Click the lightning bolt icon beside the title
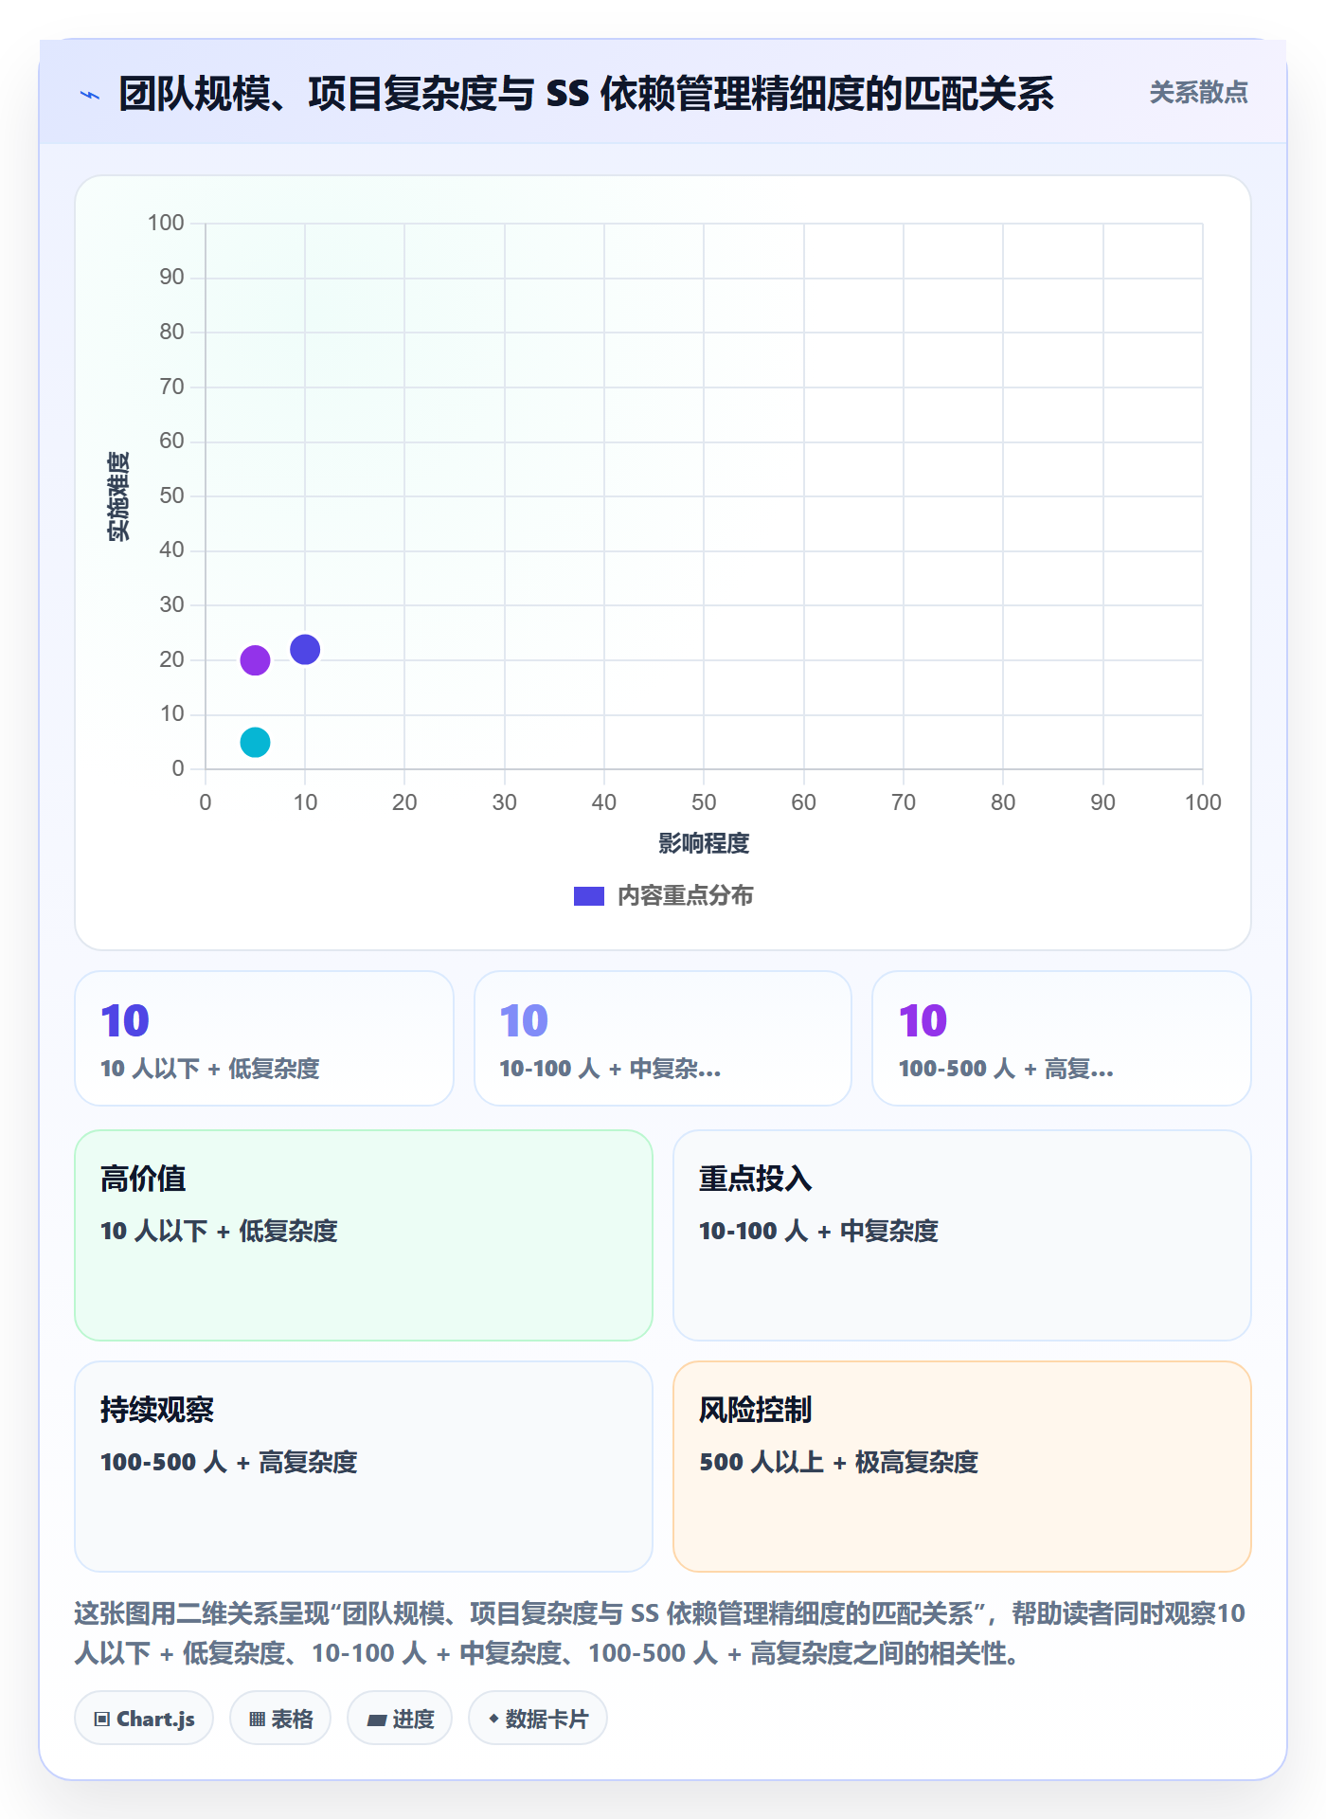Image resolution: width=1326 pixels, height=1819 pixels. pyautogui.click(x=90, y=95)
